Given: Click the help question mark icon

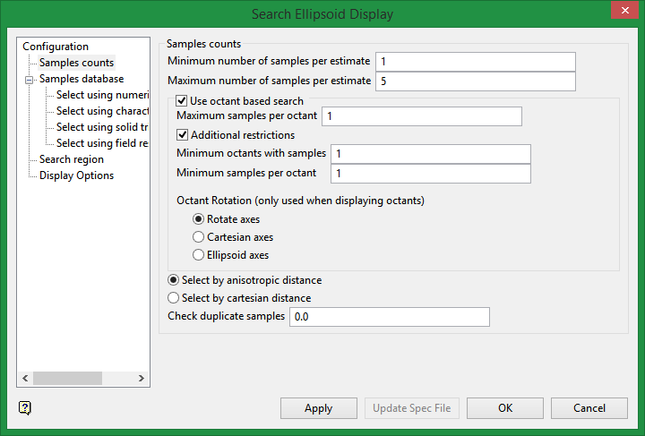Looking at the screenshot, I should pos(25,407).
